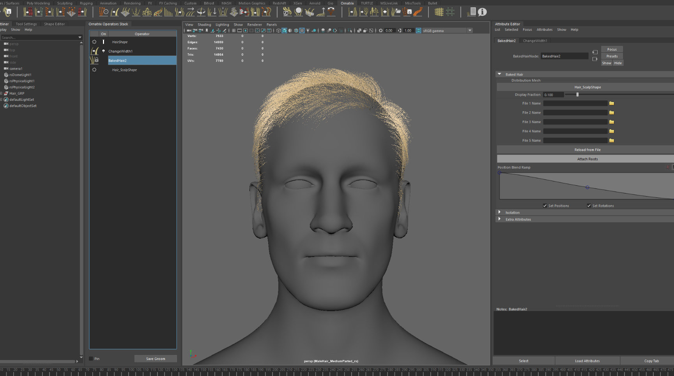Toggle the Pin checkbox in Operators Stack
The image size is (674, 376).
click(x=90, y=358)
